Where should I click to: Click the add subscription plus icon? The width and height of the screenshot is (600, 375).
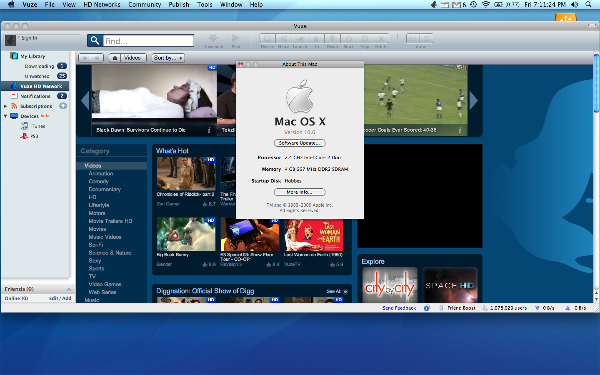pos(63,106)
